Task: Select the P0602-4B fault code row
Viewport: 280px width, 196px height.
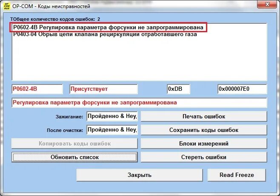Action: tap(109, 28)
